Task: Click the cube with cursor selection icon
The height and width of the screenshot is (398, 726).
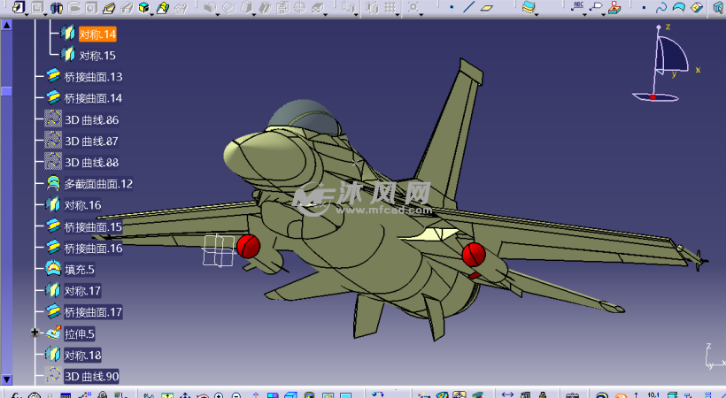Action: click(718, 7)
